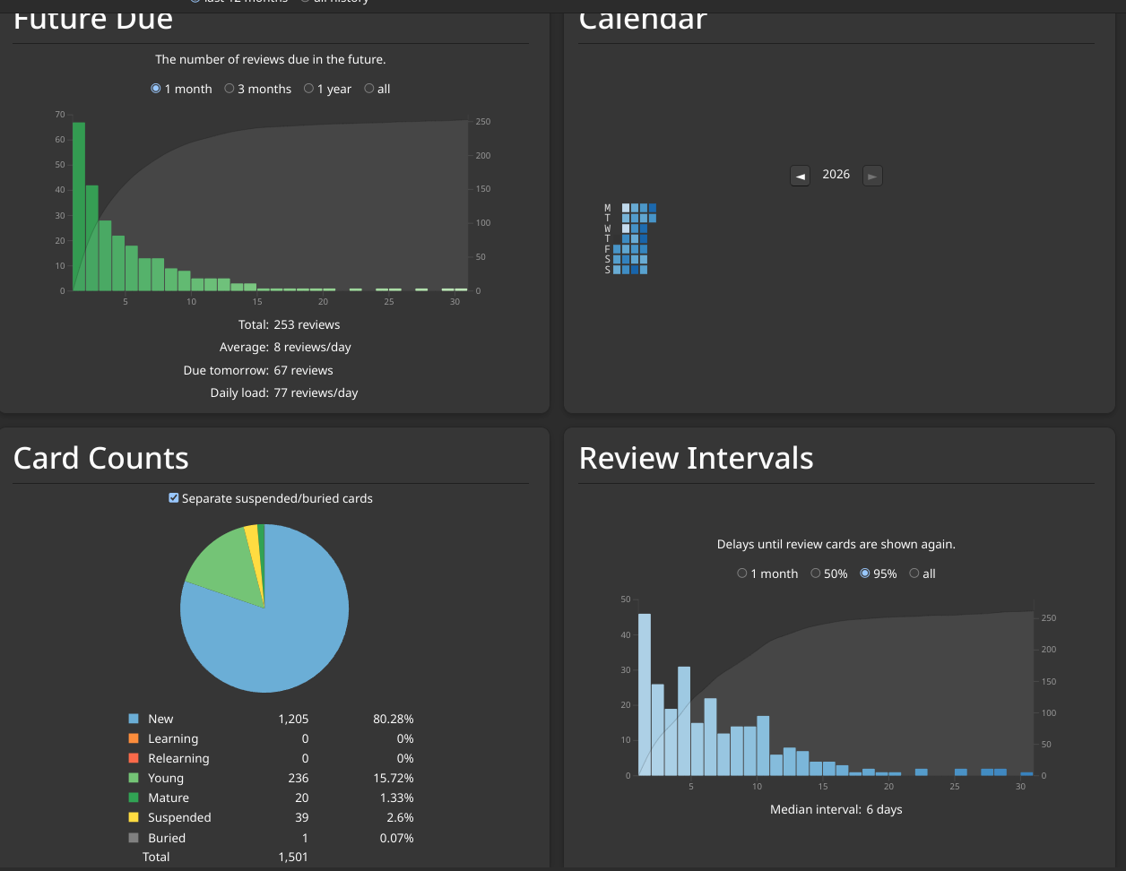Screen dimensions: 1126x871
Task: Click the Suspended percentage 2.6%
Action: coord(400,817)
